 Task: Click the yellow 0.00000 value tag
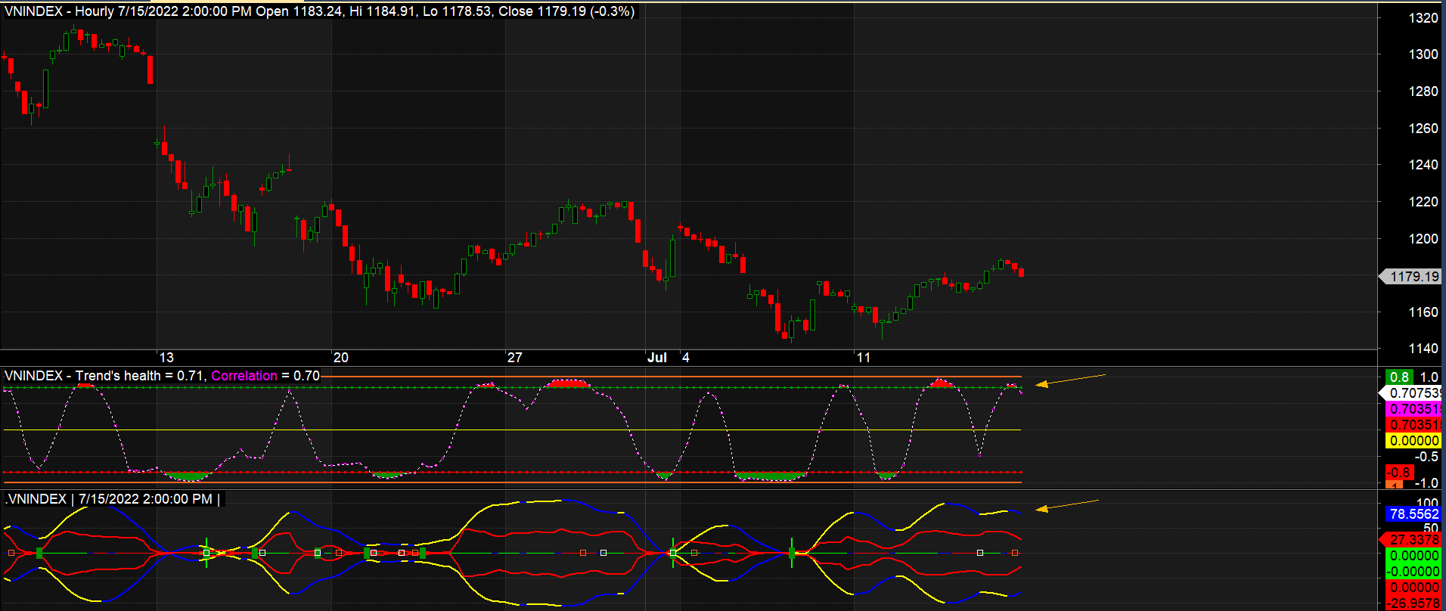tap(1413, 441)
